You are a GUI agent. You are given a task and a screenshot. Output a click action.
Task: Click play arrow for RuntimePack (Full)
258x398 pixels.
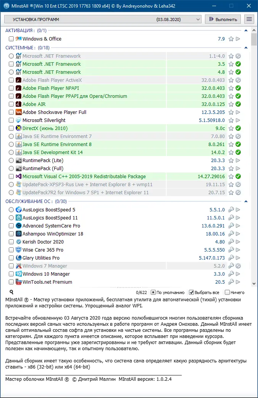pos(238,168)
